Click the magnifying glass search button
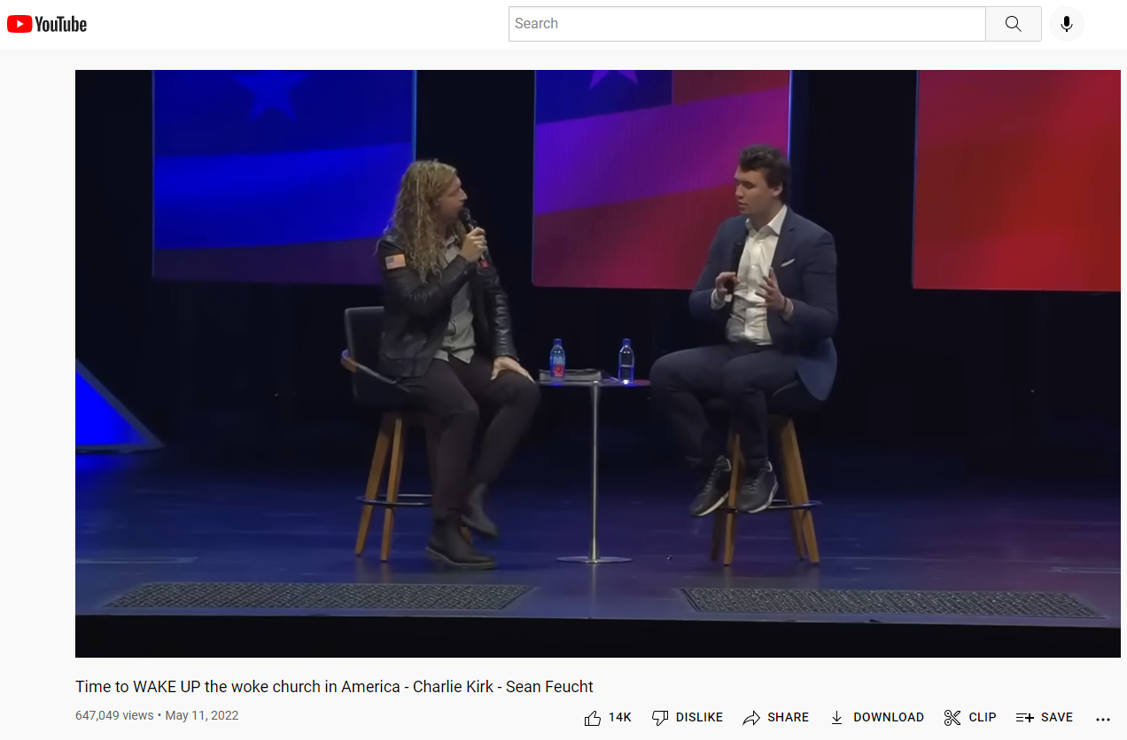Screen dimensions: 1127x740 tap(1014, 24)
